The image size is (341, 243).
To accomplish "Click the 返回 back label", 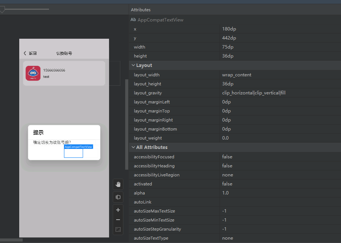I will 32,53.
